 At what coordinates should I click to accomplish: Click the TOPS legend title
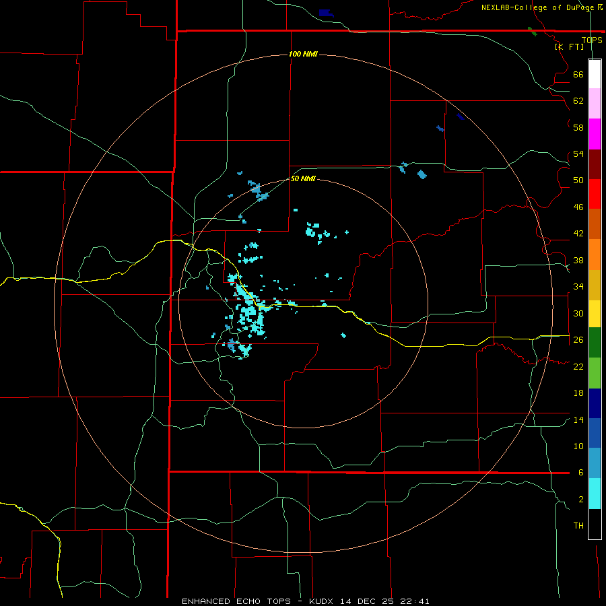coord(592,40)
